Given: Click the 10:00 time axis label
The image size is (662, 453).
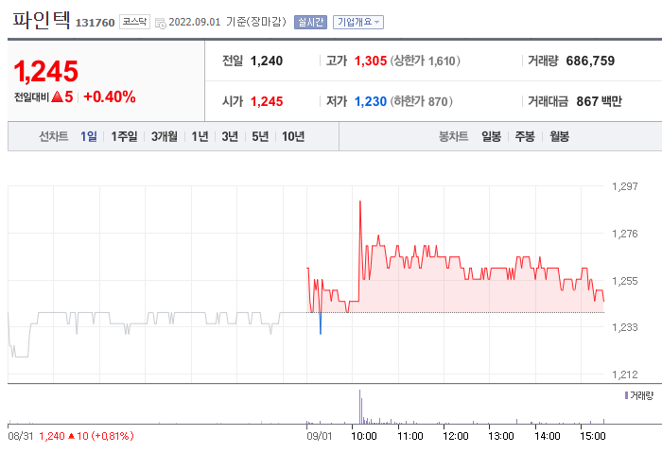Looking at the screenshot, I should point(364,436).
